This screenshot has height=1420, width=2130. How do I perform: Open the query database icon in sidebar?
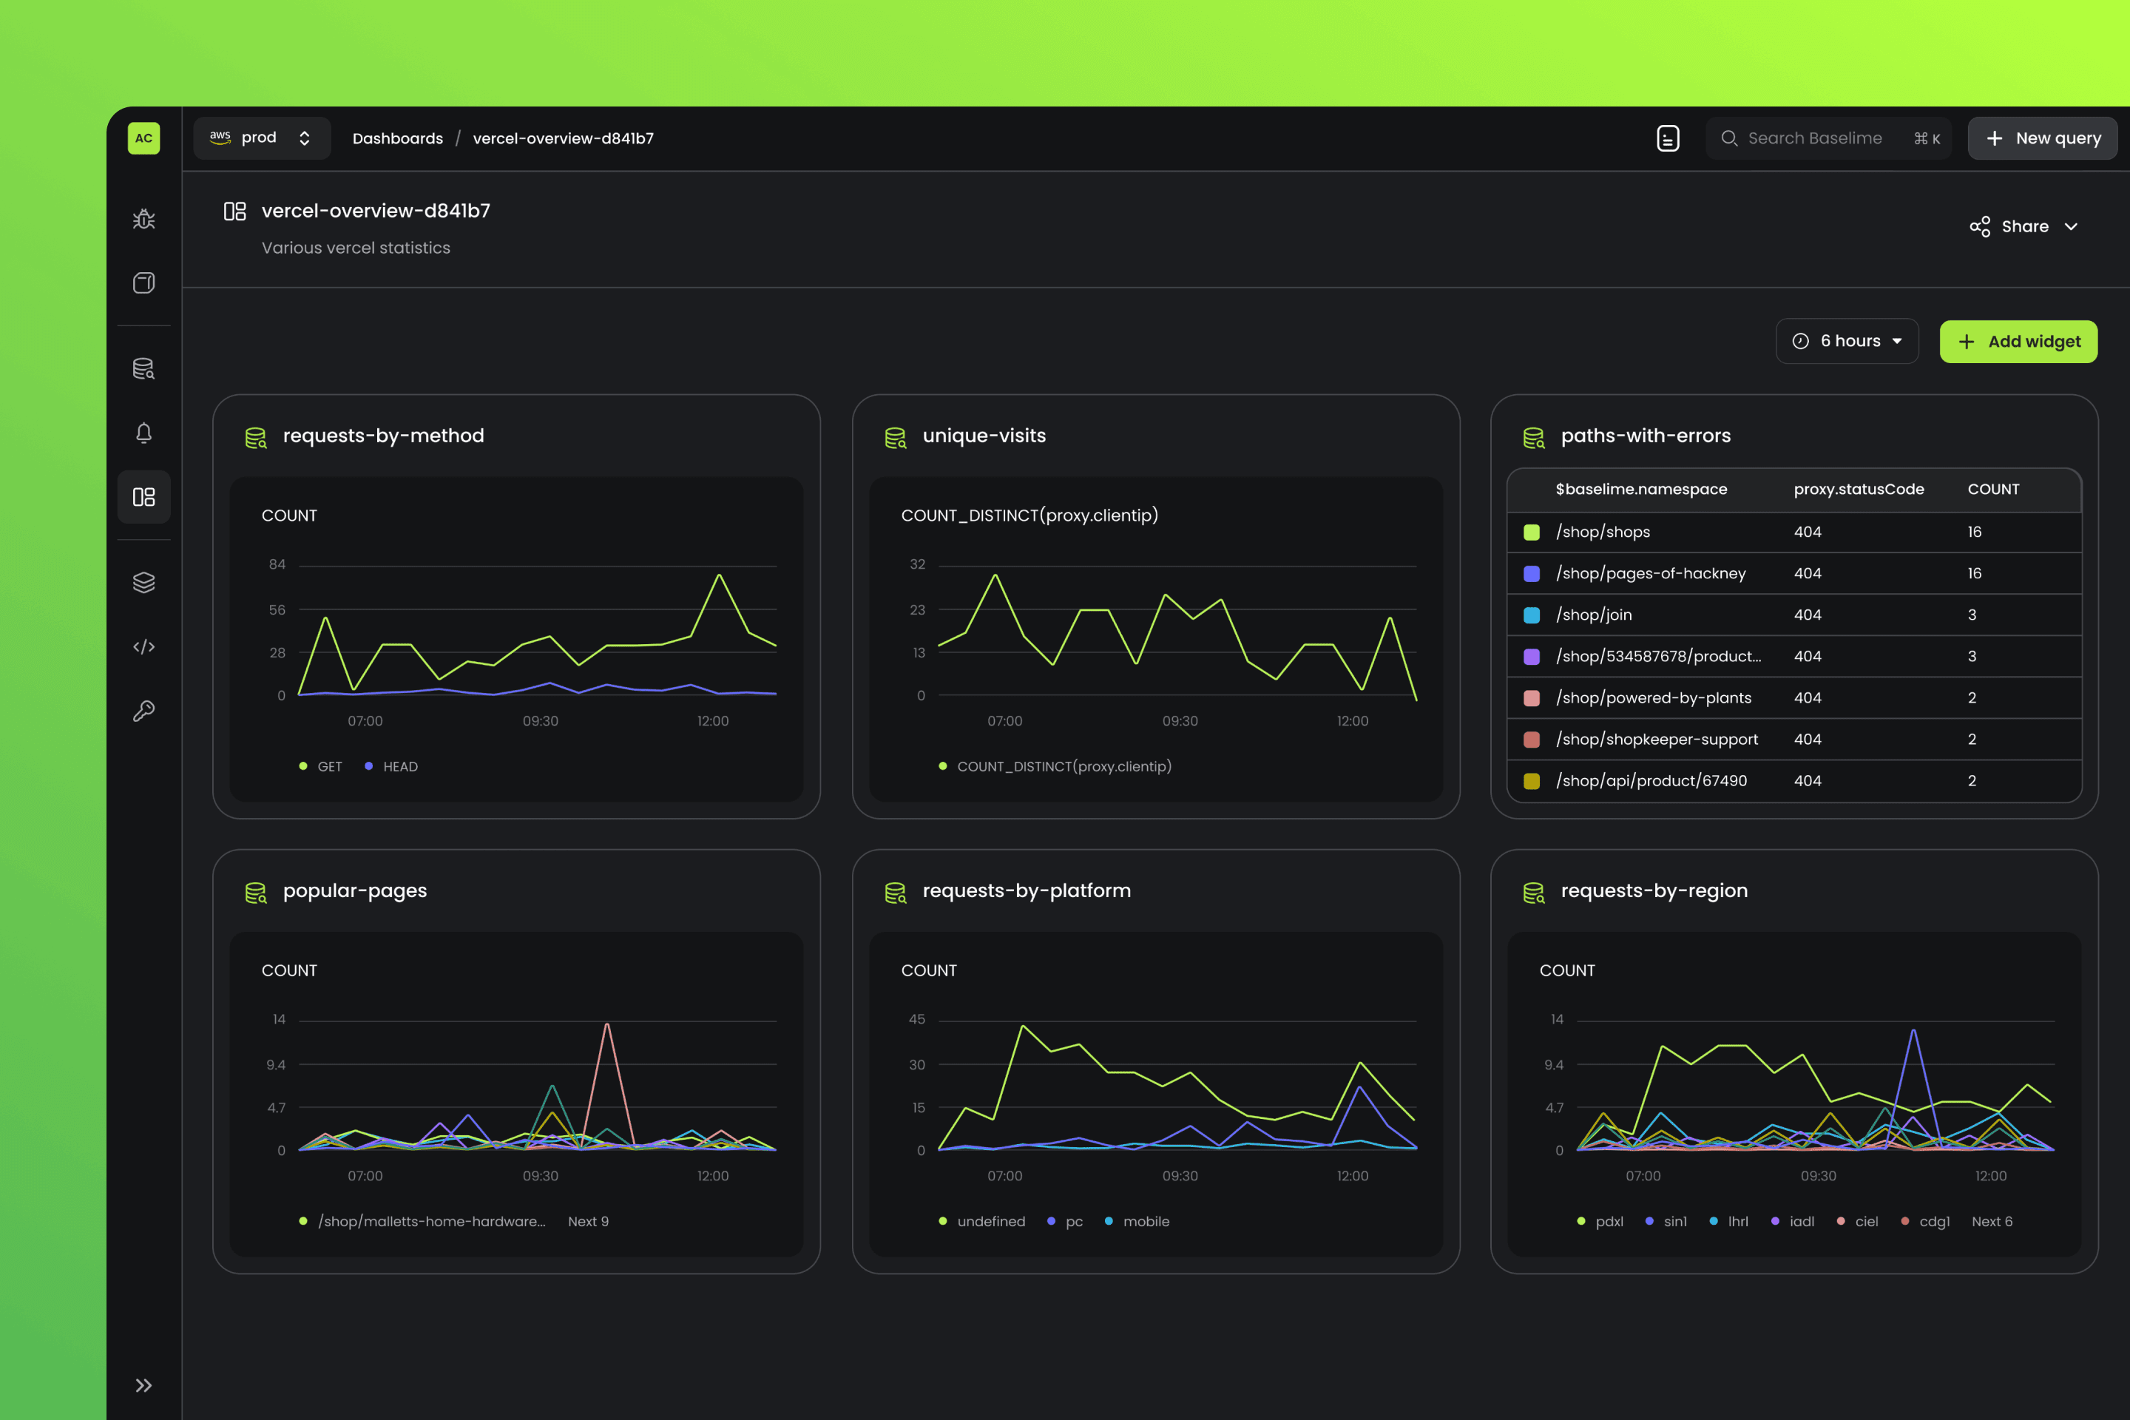click(144, 368)
